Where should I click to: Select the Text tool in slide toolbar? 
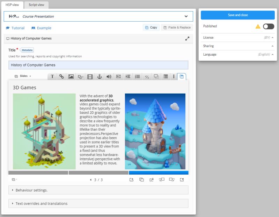click(52, 77)
